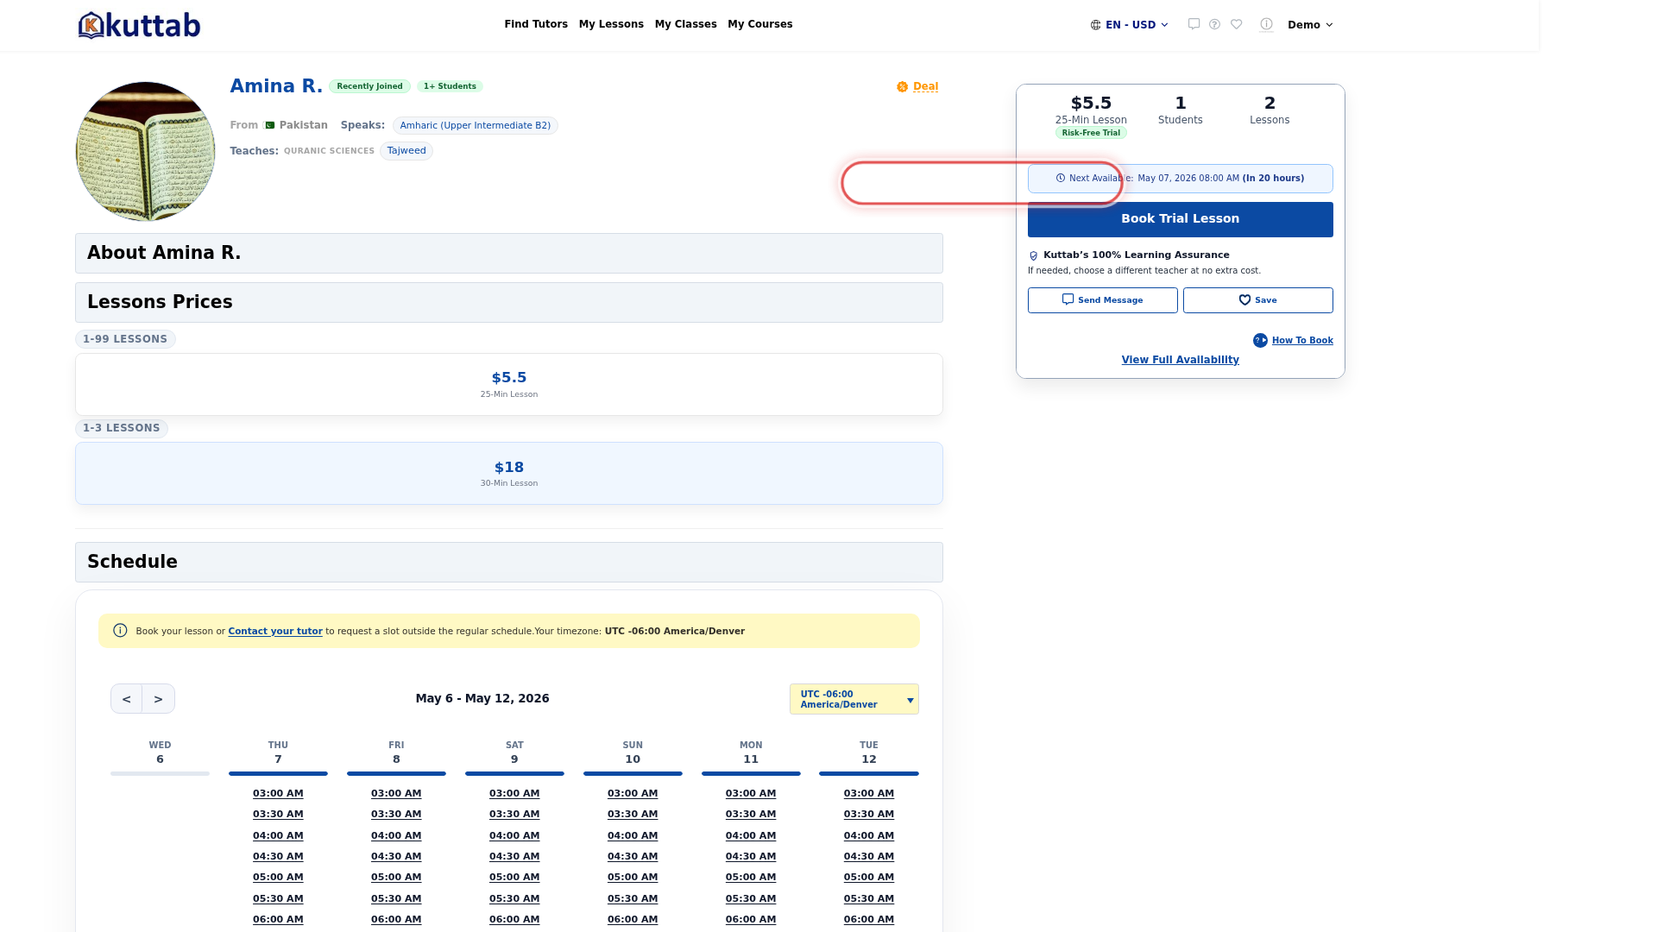Select the Saturday 9 03:00 AM slot
The image size is (1657, 932).
click(x=514, y=794)
